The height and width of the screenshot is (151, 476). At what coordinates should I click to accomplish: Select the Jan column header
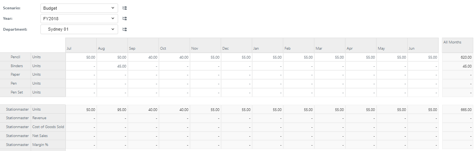point(268,45)
